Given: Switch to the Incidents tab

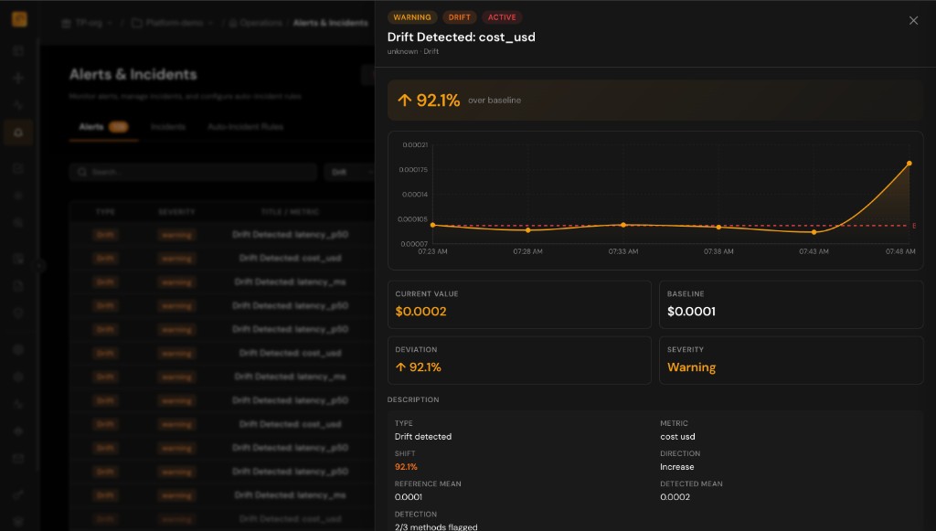Looking at the screenshot, I should (168, 127).
